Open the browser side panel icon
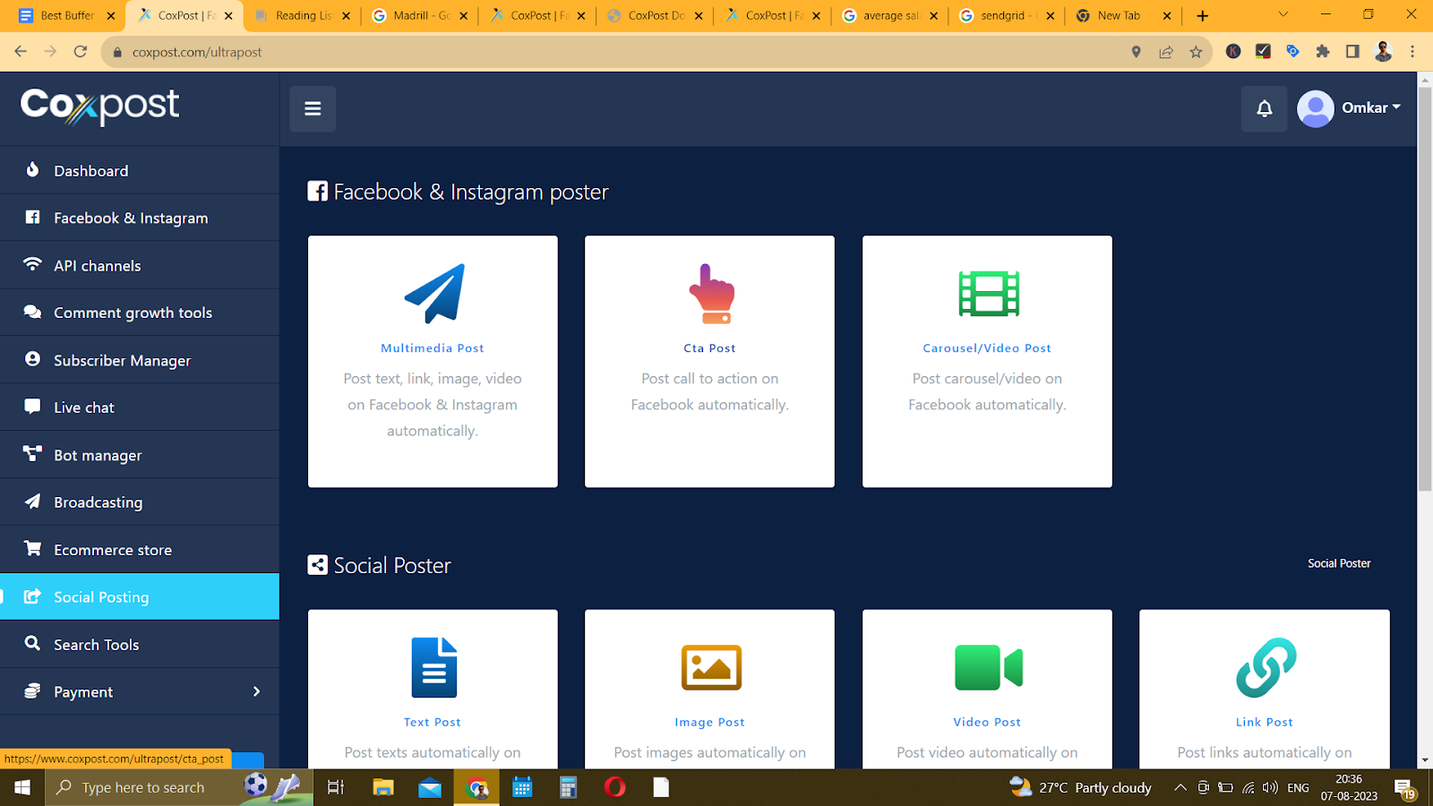 click(1352, 52)
